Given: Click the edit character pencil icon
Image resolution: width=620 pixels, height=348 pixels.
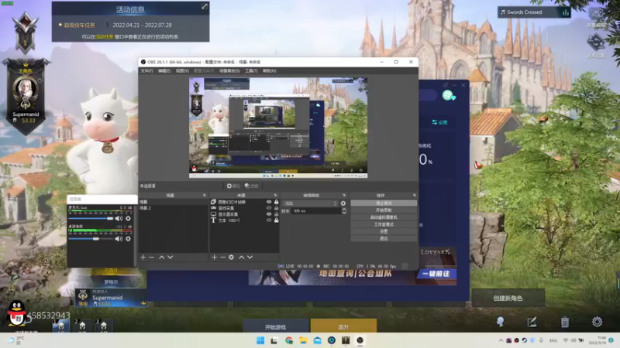Looking at the screenshot, I should 532,322.
